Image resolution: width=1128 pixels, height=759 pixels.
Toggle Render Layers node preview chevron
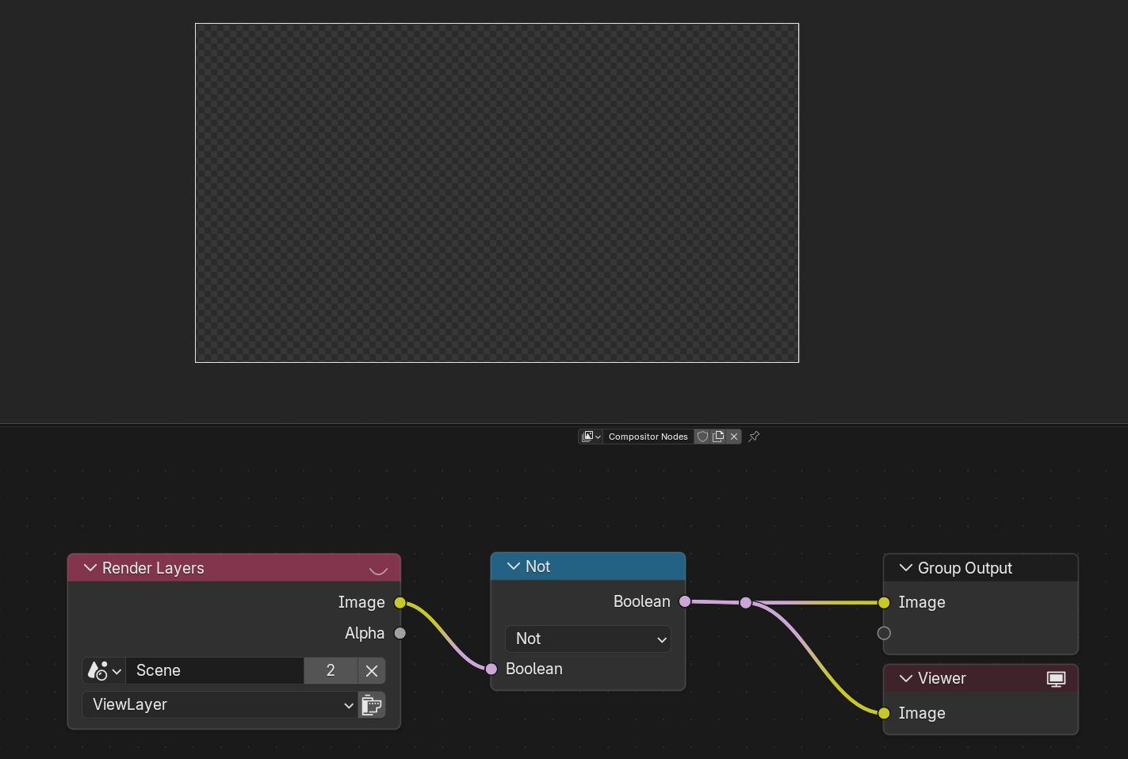pos(378,569)
